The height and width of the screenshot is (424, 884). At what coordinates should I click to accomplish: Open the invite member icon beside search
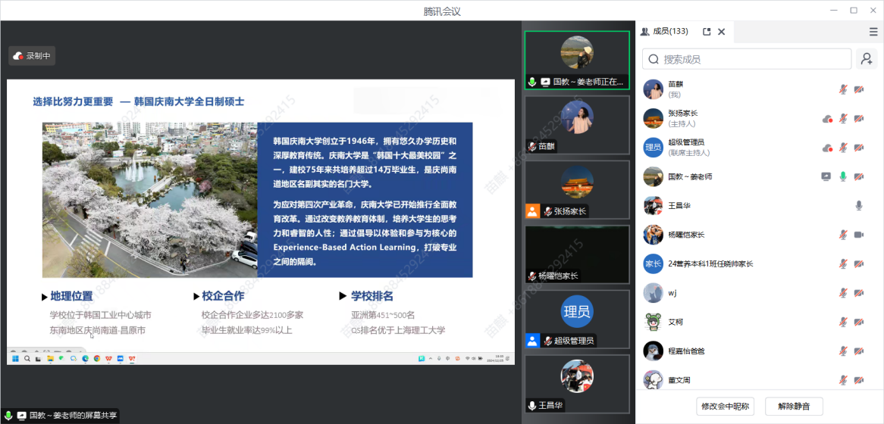tap(867, 58)
